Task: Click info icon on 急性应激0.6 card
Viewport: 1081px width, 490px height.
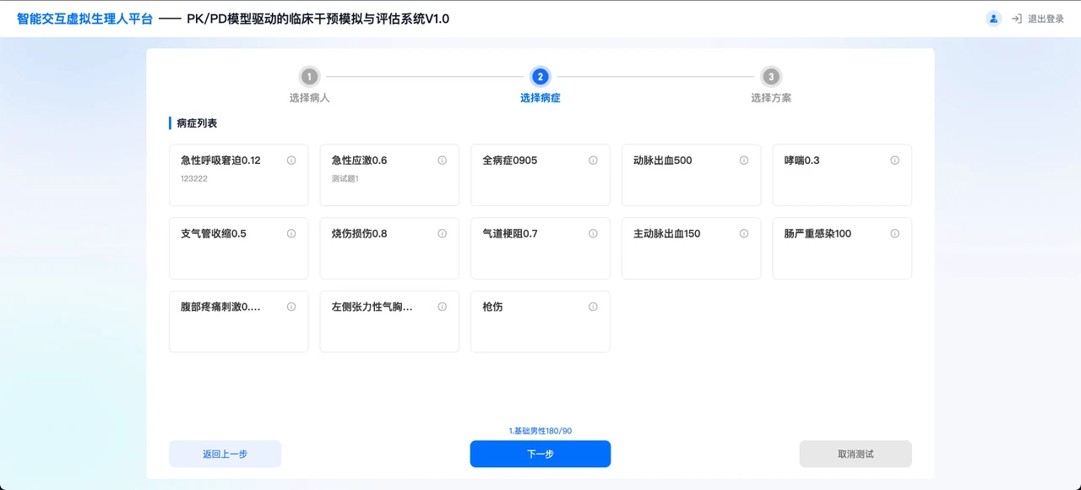Action: [442, 161]
